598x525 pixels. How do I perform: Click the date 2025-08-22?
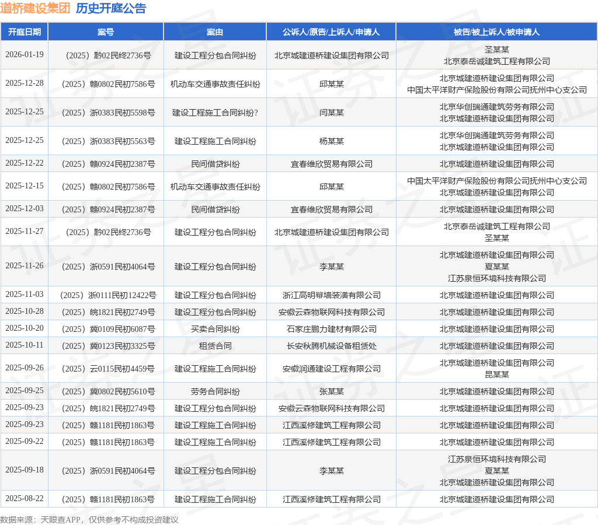[25, 498]
